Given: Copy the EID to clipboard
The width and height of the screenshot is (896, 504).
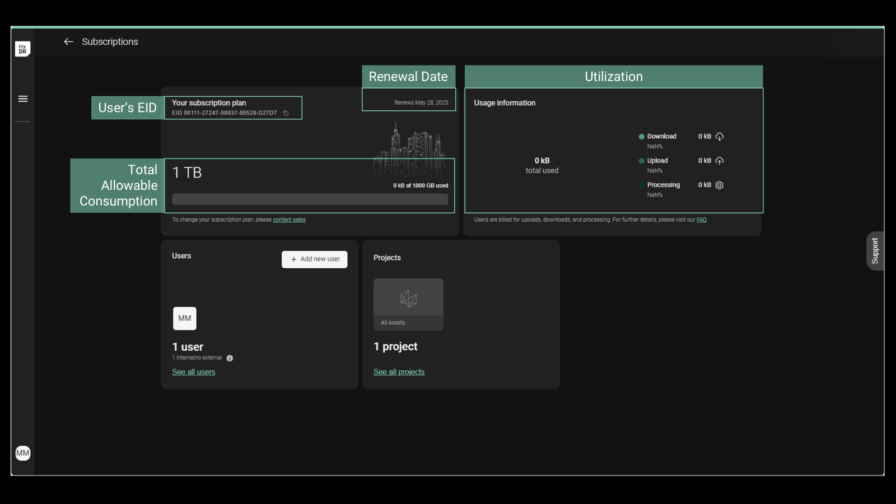Looking at the screenshot, I should click(x=286, y=113).
